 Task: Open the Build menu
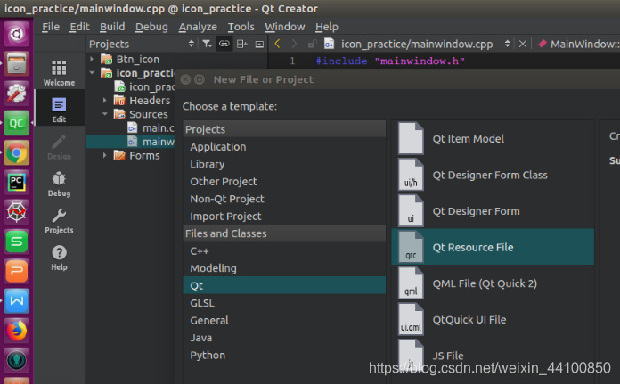pyautogui.click(x=112, y=27)
